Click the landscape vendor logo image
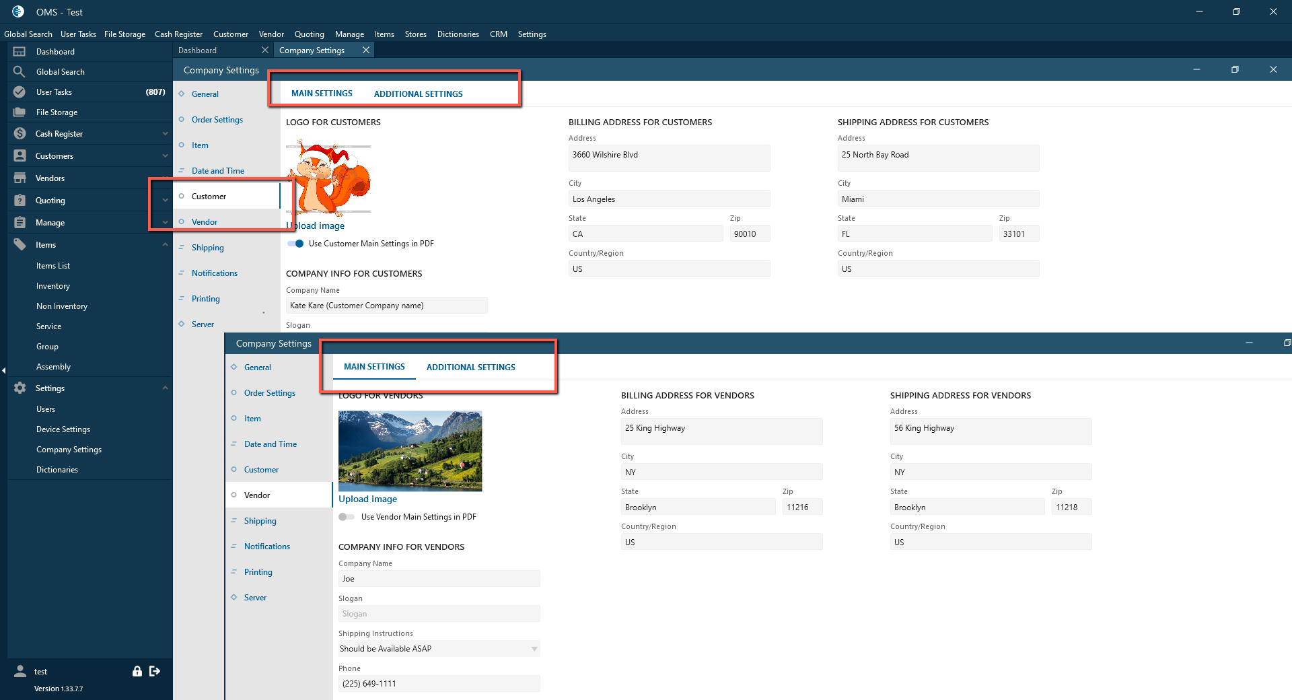 [410, 451]
